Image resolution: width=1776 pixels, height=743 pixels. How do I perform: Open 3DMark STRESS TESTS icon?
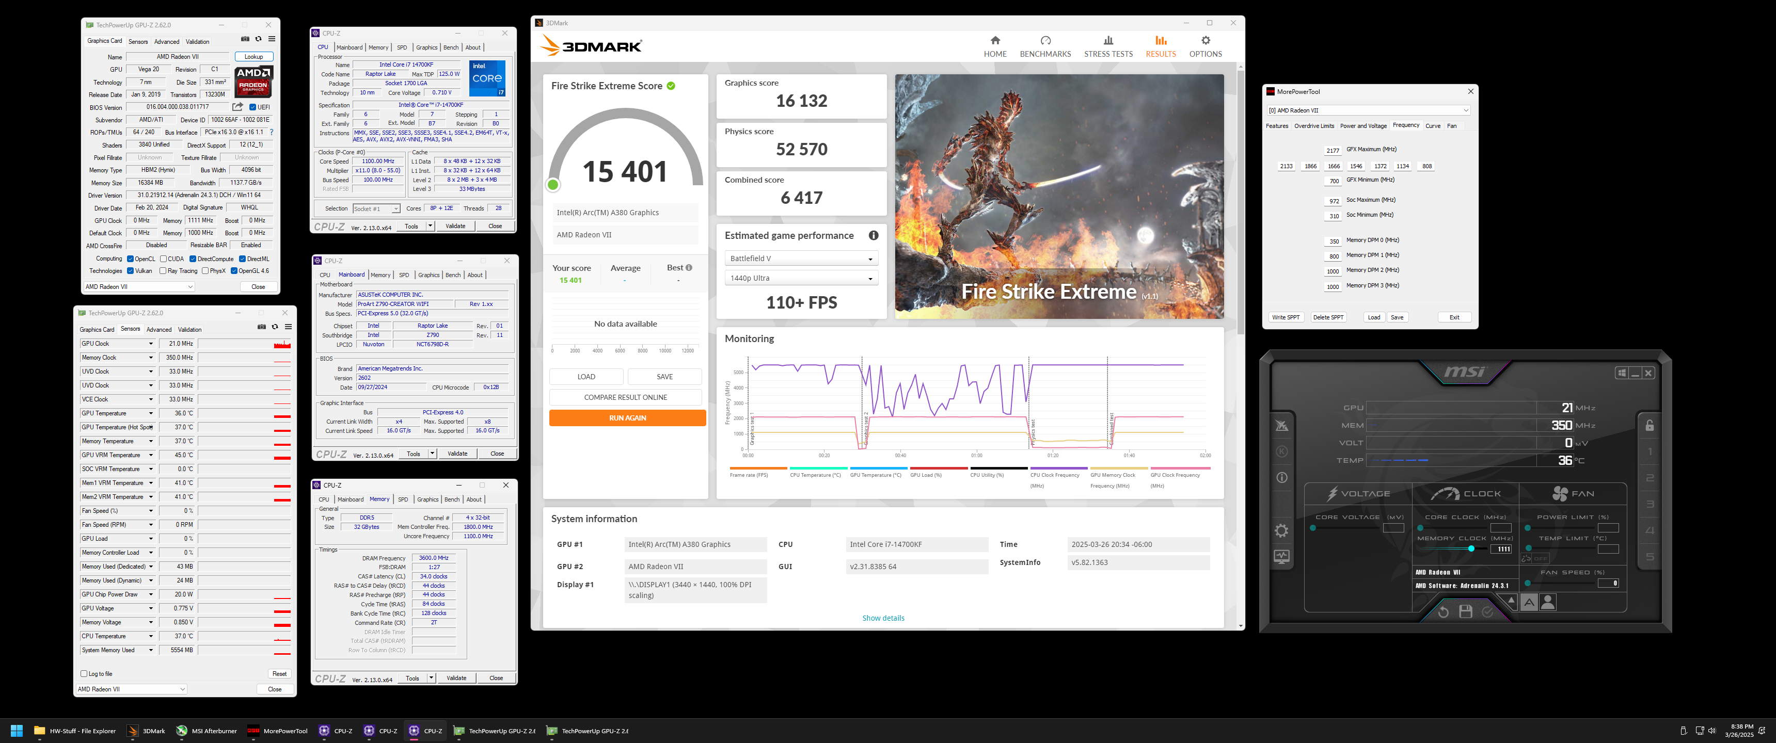[1108, 41]
